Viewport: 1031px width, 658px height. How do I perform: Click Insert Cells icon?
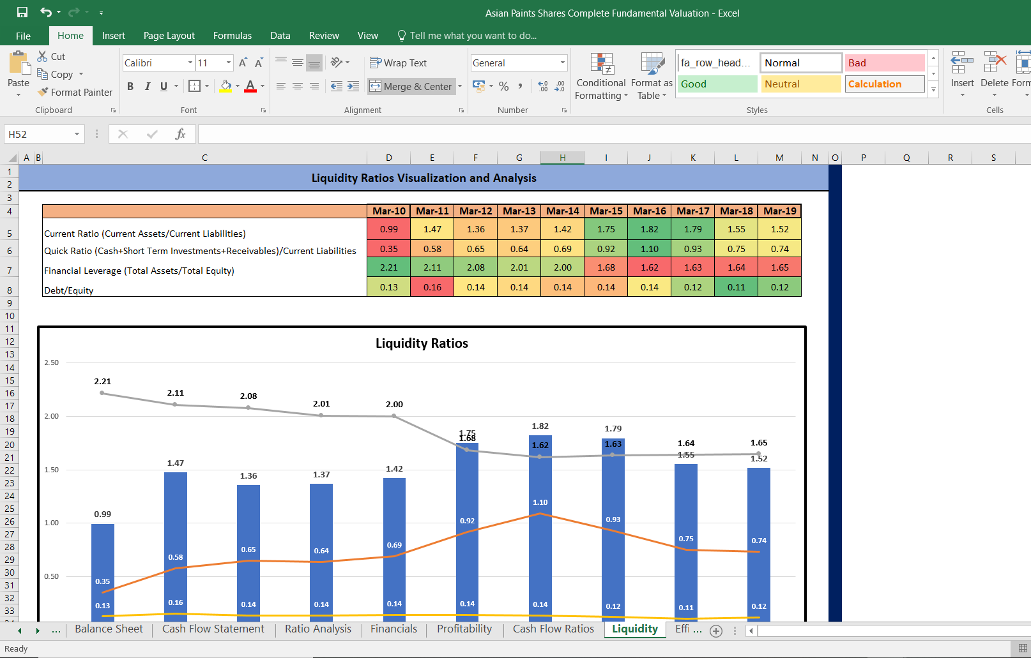(962, 63)
